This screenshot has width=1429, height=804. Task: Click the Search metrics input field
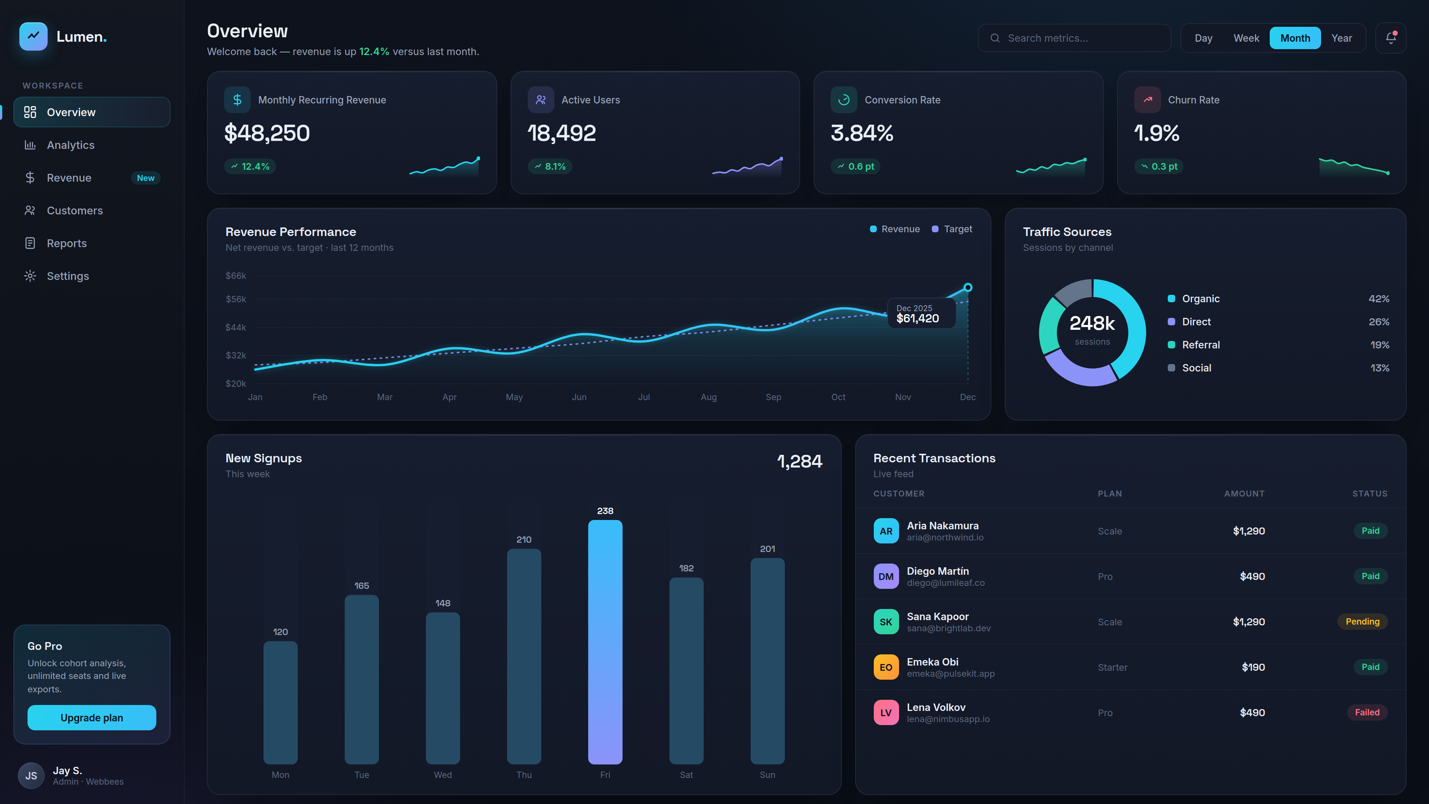tap(1074, 38)
